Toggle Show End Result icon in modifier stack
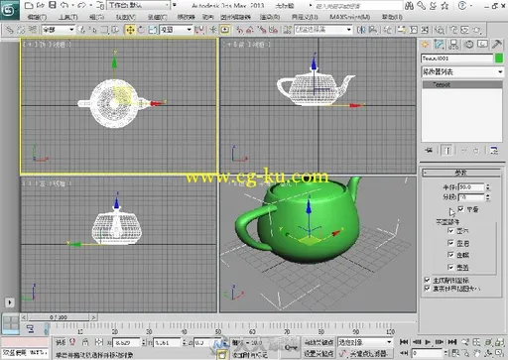Viewport: 508px width, 360px height. (x=447, y=151)
